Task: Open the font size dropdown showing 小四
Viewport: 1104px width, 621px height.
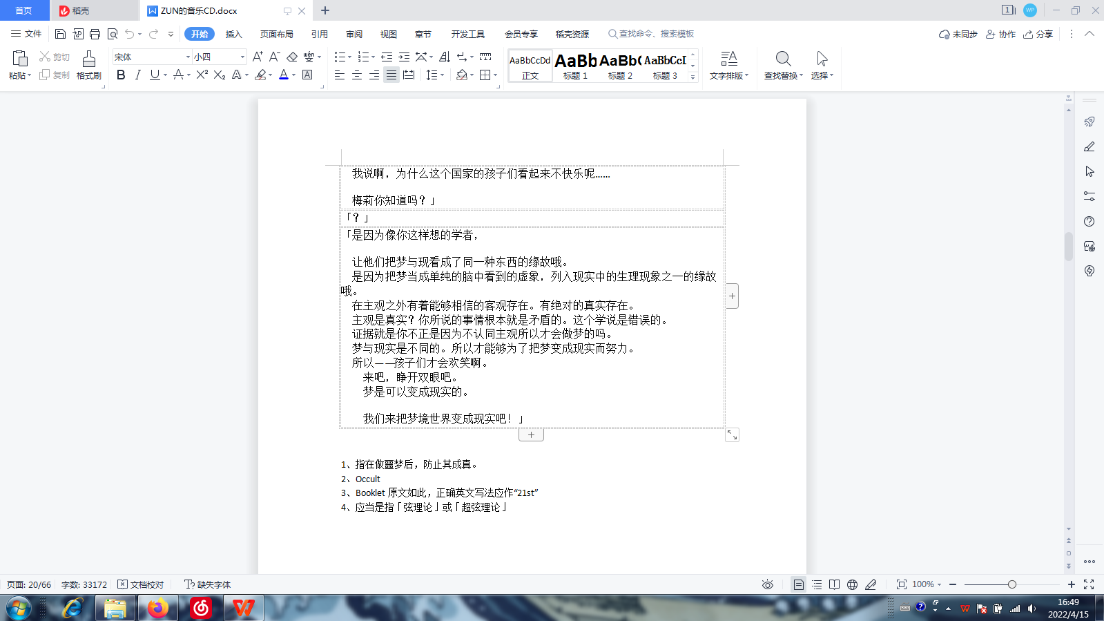Action: pos(242,57)
